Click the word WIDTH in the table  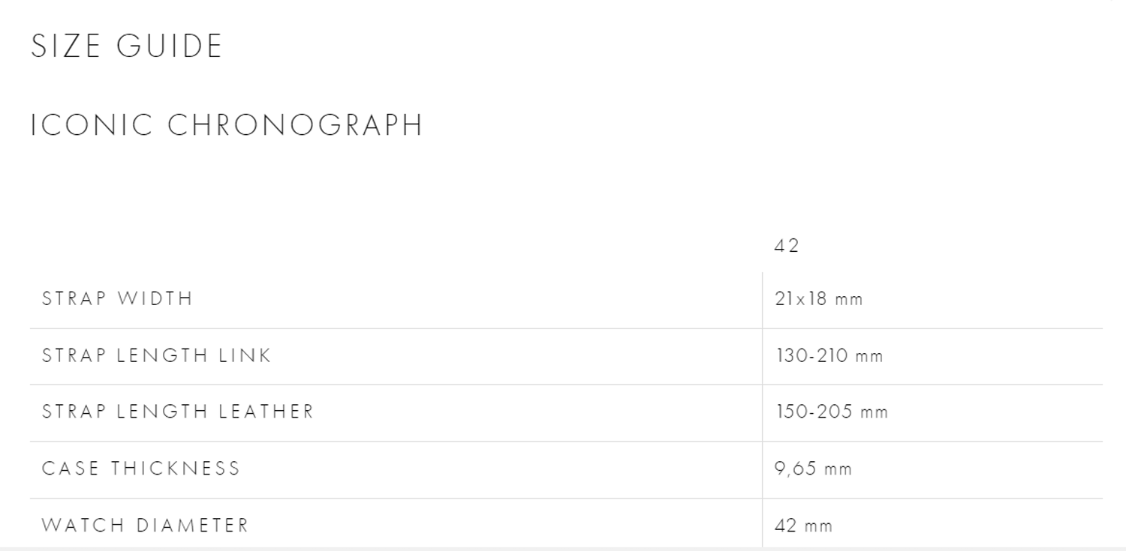[x=155, y=298]
